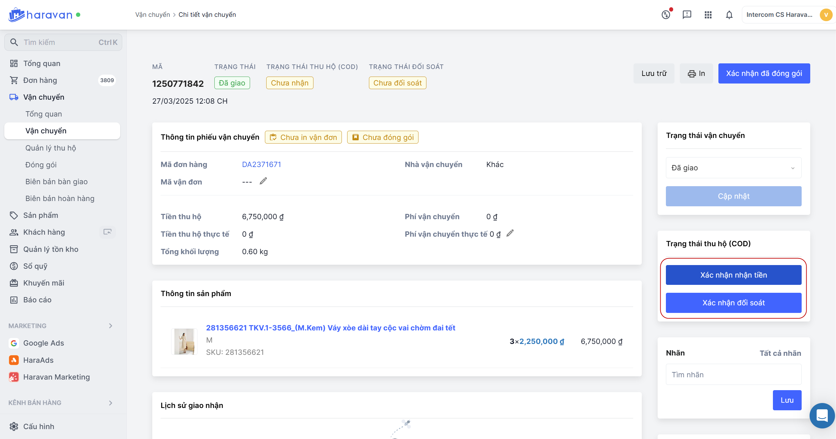Viewport: 836px width, 439px height.
Task: Click the icon beside Khách hàng
Action: [x=107, y=232]
